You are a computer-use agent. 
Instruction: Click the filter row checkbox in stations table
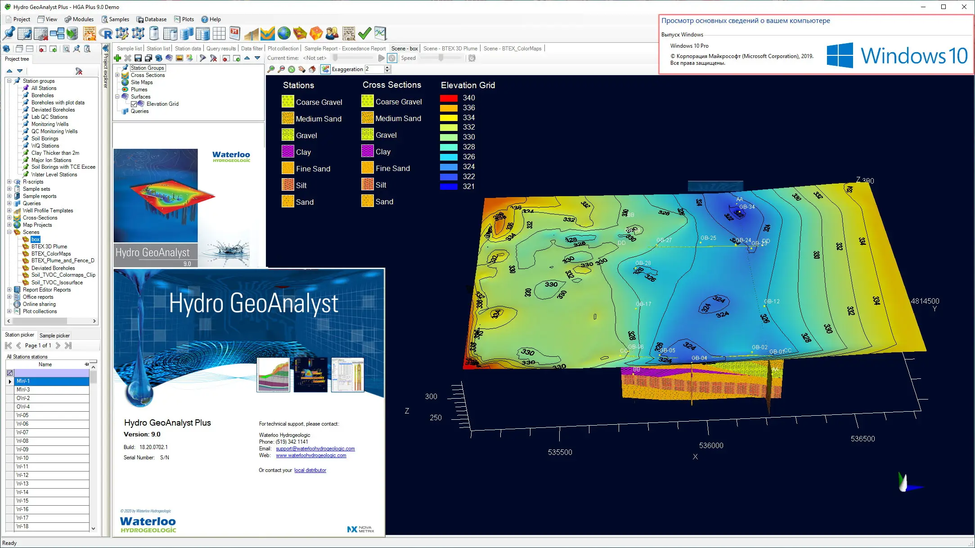click(x=10, y=373)
